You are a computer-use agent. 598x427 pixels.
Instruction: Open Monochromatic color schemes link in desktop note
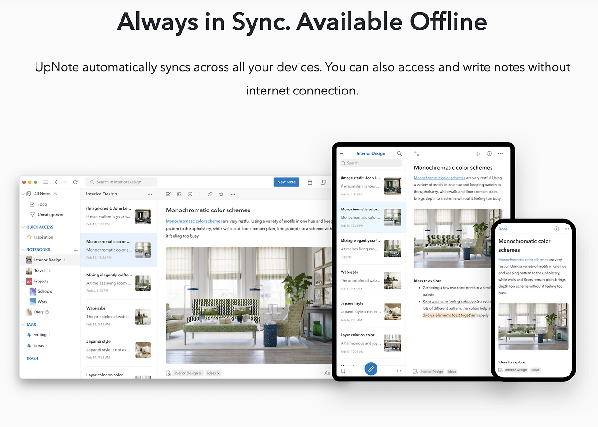click(x=194, y=221)
